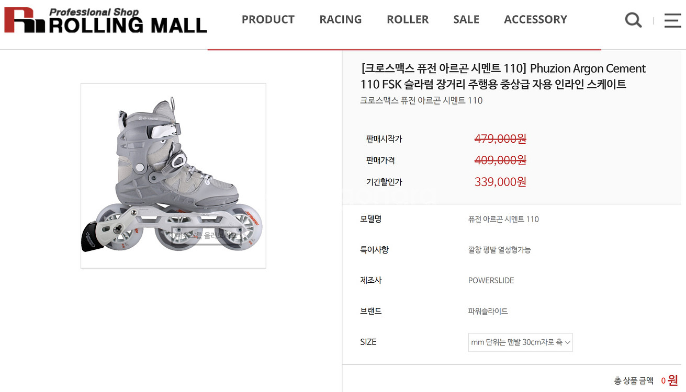Click the hover-to-zoom overlay on the skate image

point(206,236)
